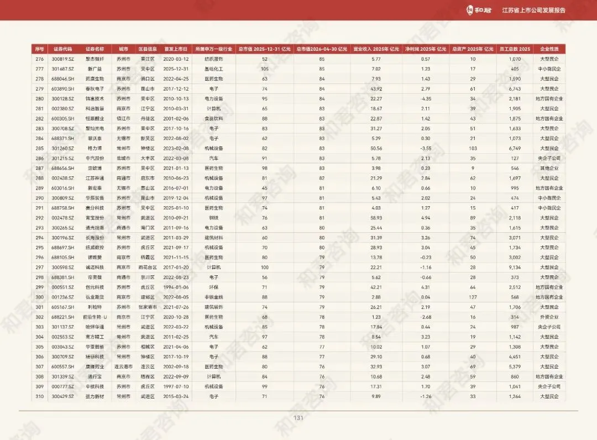Click the 和君 logo in the header

click(x=479, y=10)
